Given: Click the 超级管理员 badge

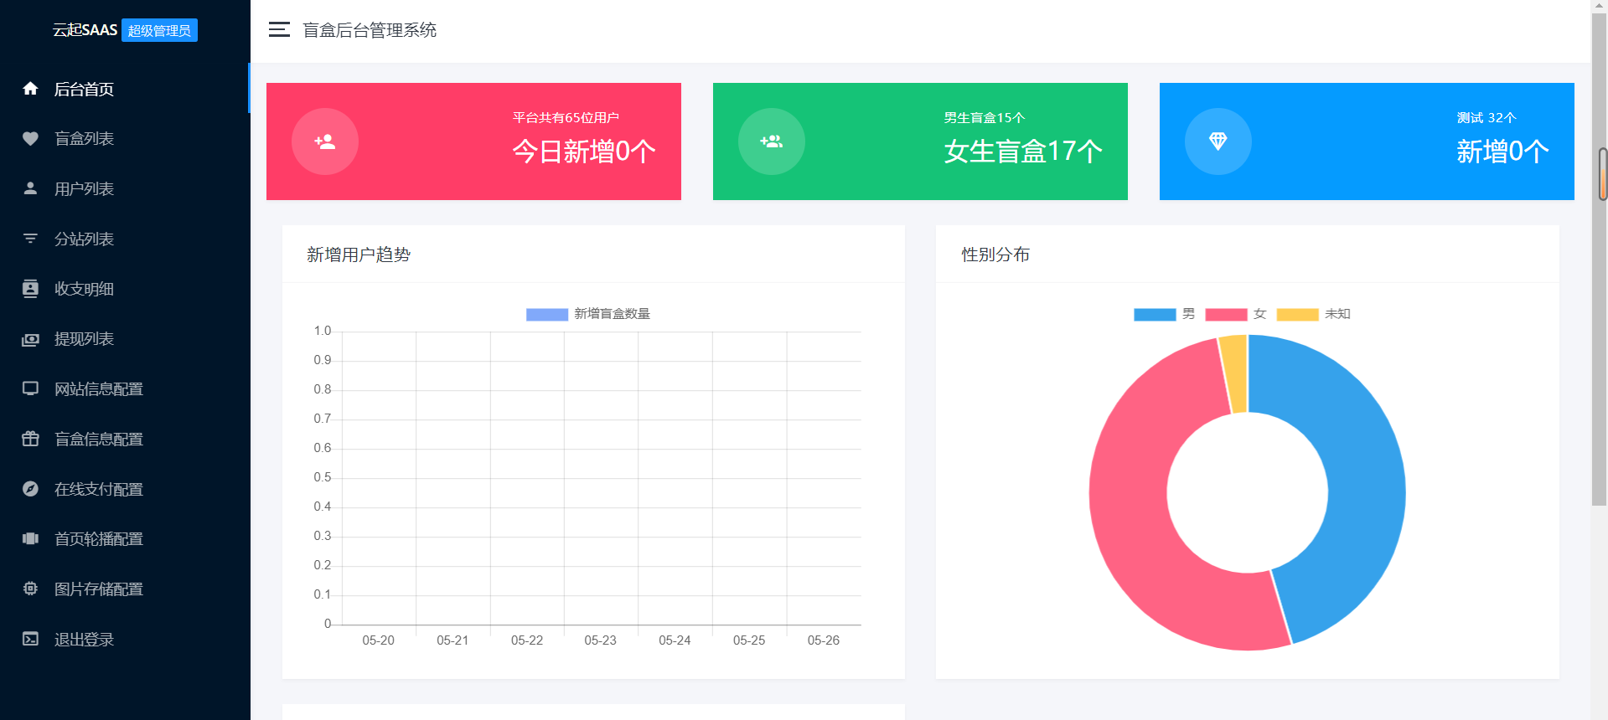Looking at the screenshot, I should click(x=159, y=30).
